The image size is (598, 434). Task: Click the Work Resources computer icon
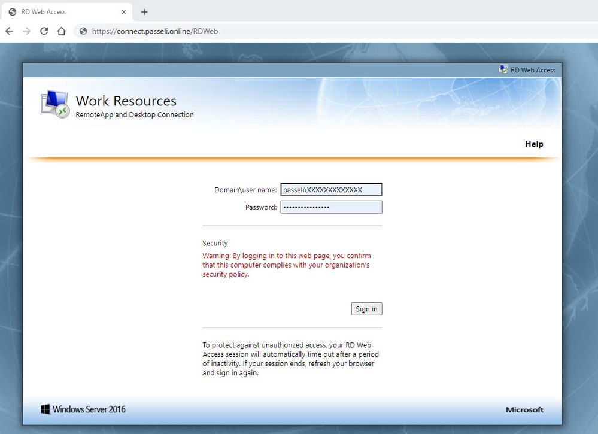pos(55,104)
